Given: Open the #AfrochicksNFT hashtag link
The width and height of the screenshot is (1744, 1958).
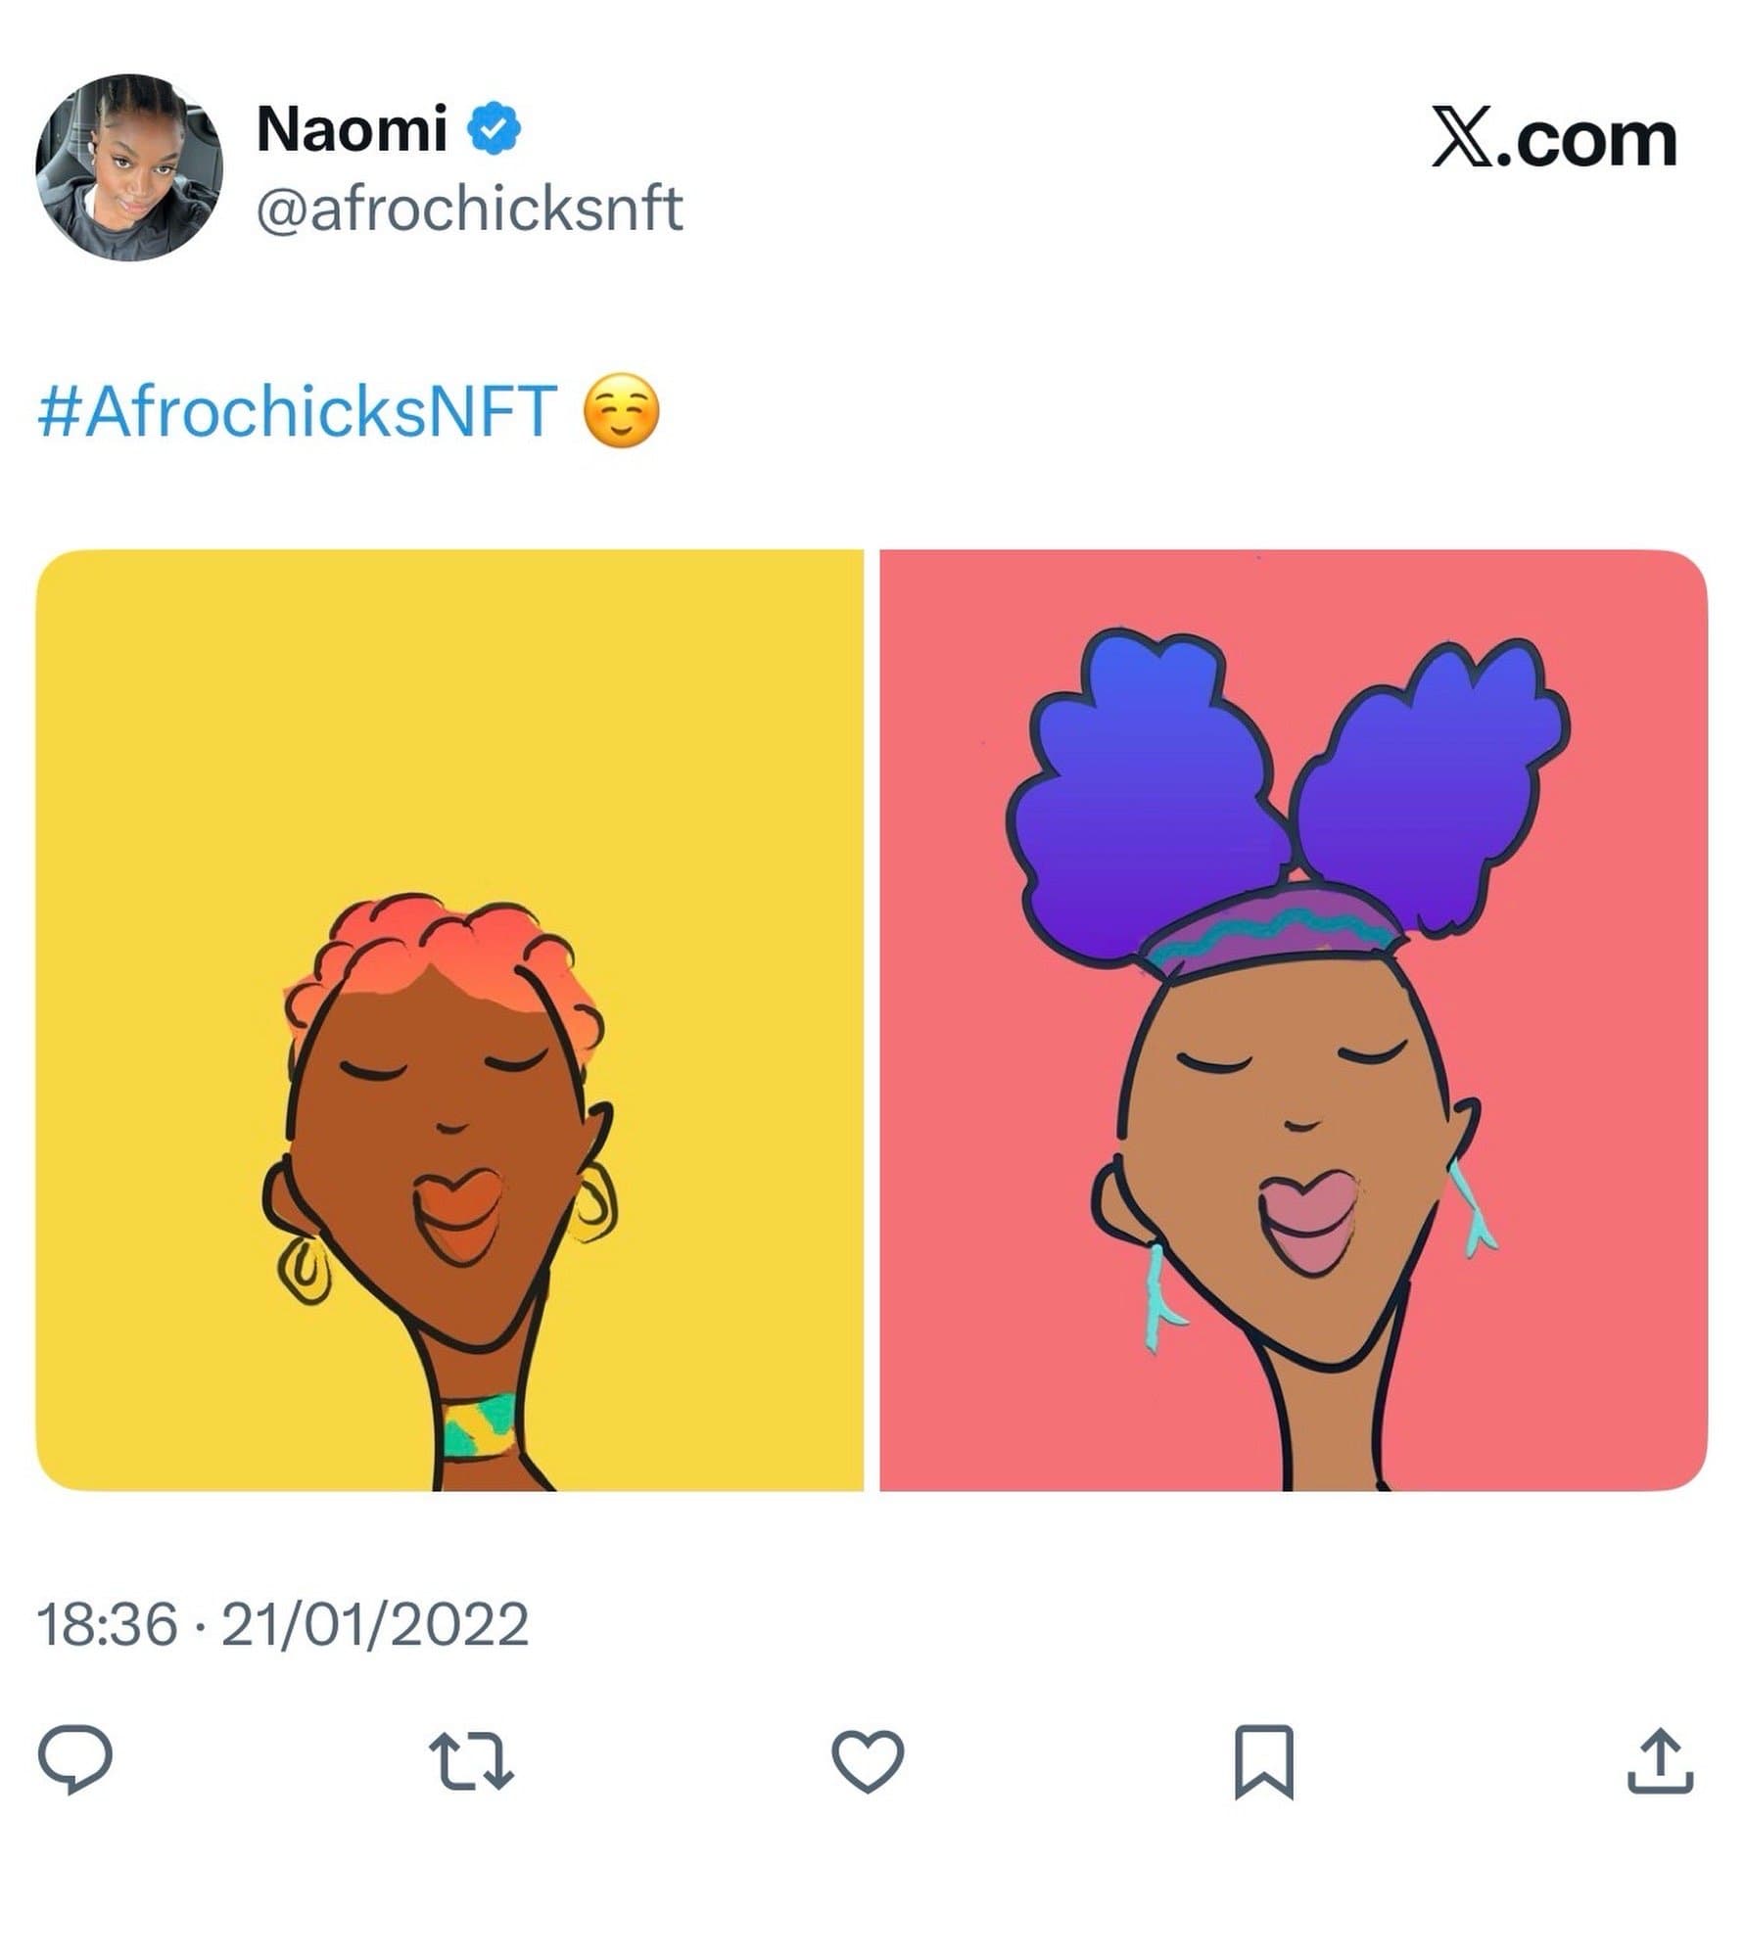Looking at the screenshot, I should (x=298, y=412).
